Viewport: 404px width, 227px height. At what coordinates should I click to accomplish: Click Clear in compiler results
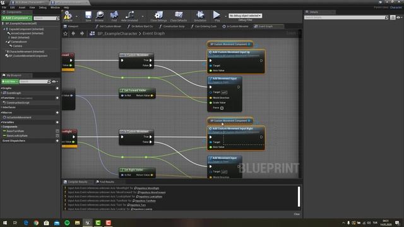pyautogui.click(x=297, y=214)
